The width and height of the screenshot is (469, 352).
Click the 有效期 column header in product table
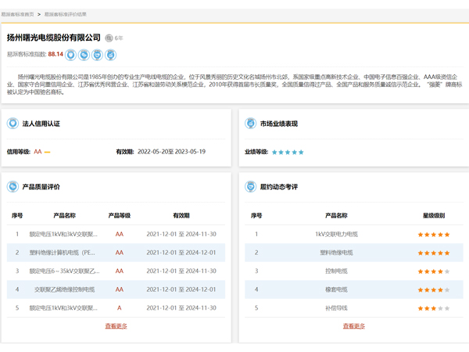[x=181, y=216]
